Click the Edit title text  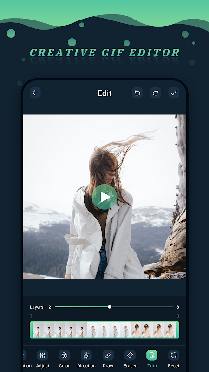point(104,93)
